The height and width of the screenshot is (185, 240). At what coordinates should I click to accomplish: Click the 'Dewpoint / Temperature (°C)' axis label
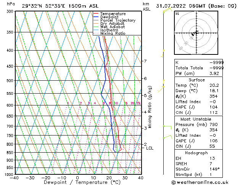click(x=77, y=182)
